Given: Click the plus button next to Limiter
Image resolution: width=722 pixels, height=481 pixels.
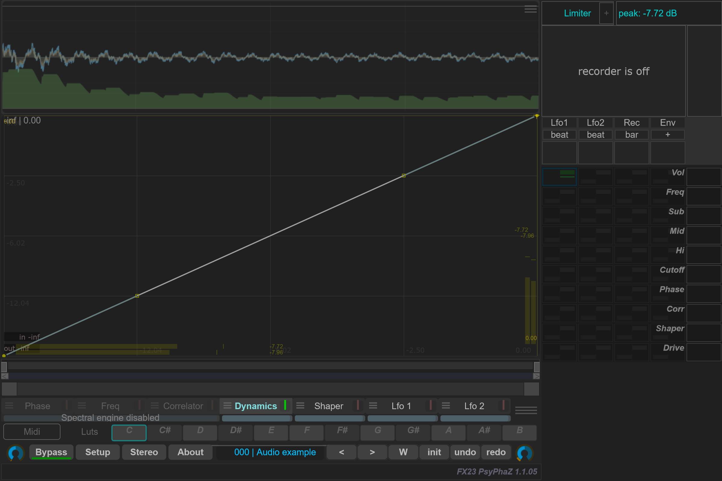Looking at the screenshot, I should point(606,13).
